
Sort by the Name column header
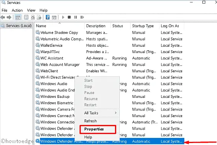point(59,26)
